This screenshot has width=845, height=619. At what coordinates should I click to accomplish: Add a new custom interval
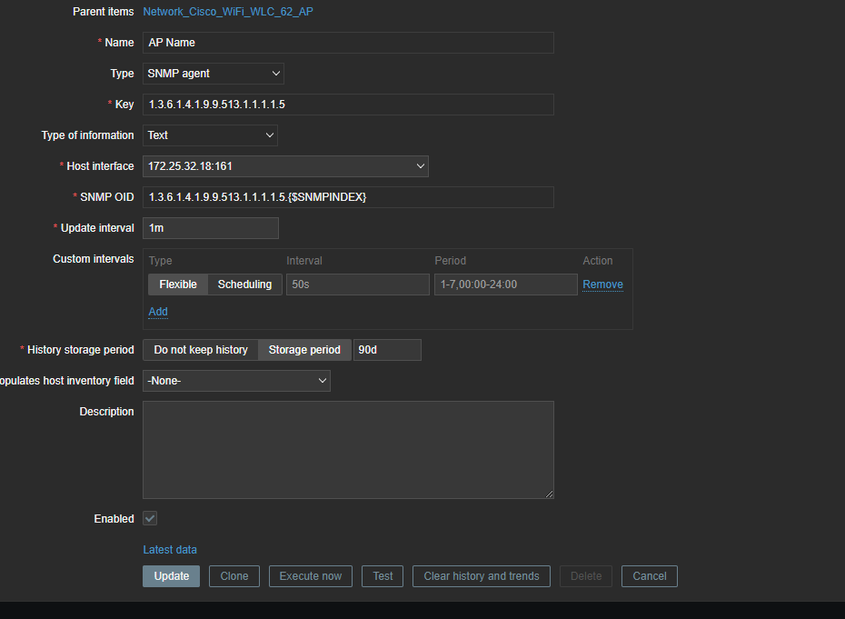158,312
